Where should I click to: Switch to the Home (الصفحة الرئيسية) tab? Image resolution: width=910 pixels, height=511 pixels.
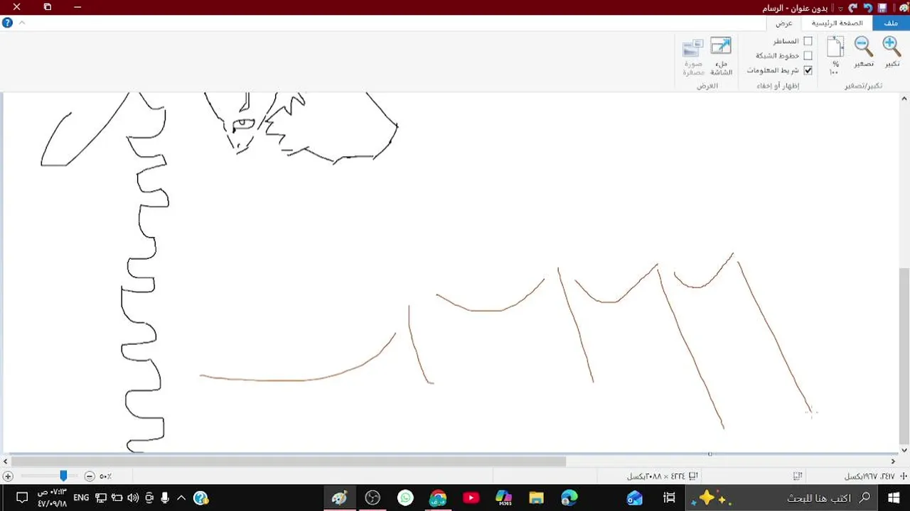click(837, 23)
